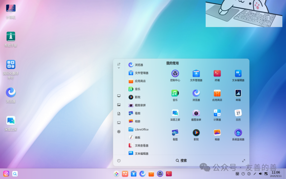Open 控制中心 in the 我的常用 grid
Image resolution: width=286 pixels, height=179 pixels.
(175, 76)
